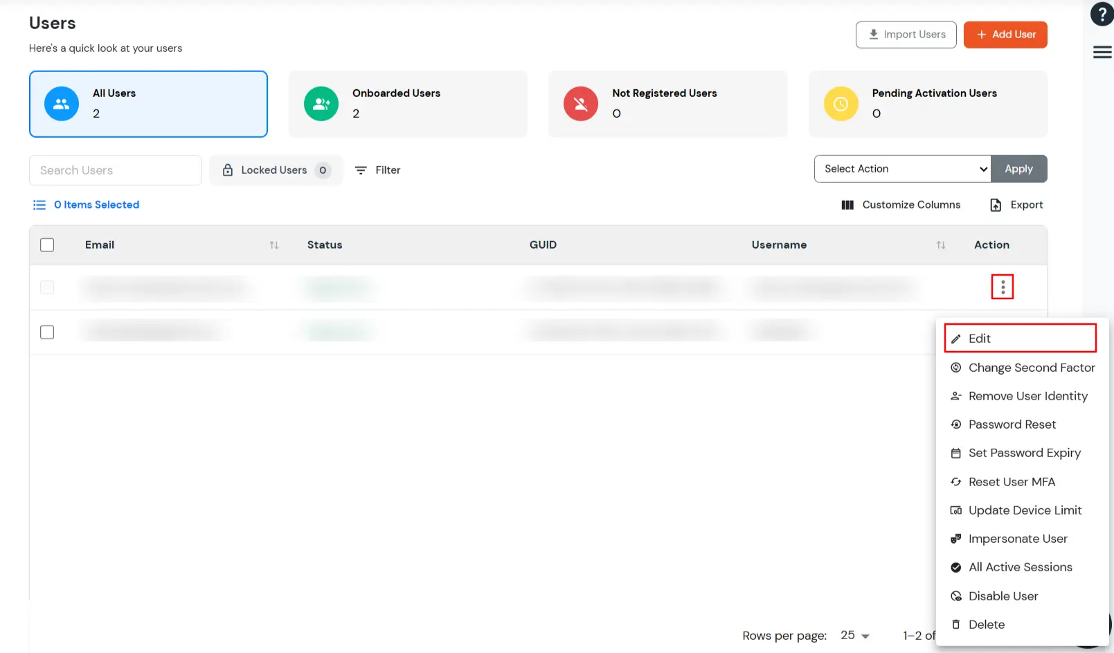This screenshot has height=653, width=1114.
Task: Click the Filter lines icon
Action: [361, 170]
